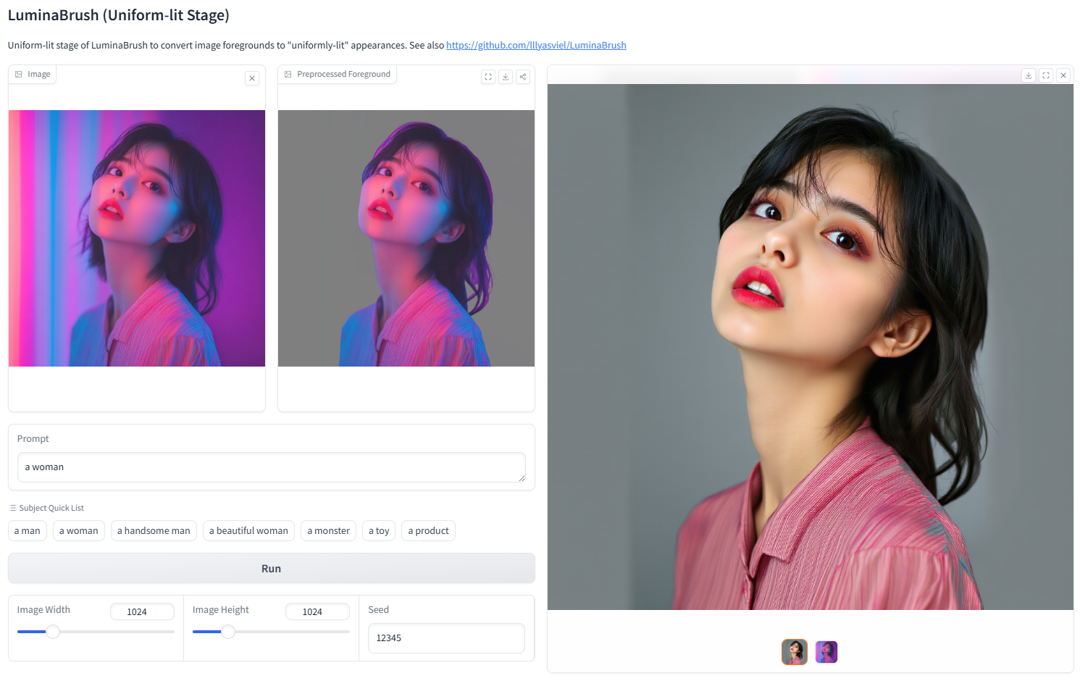View Preprocessed Foreground in fullscreen

click(x=488, y=77)
